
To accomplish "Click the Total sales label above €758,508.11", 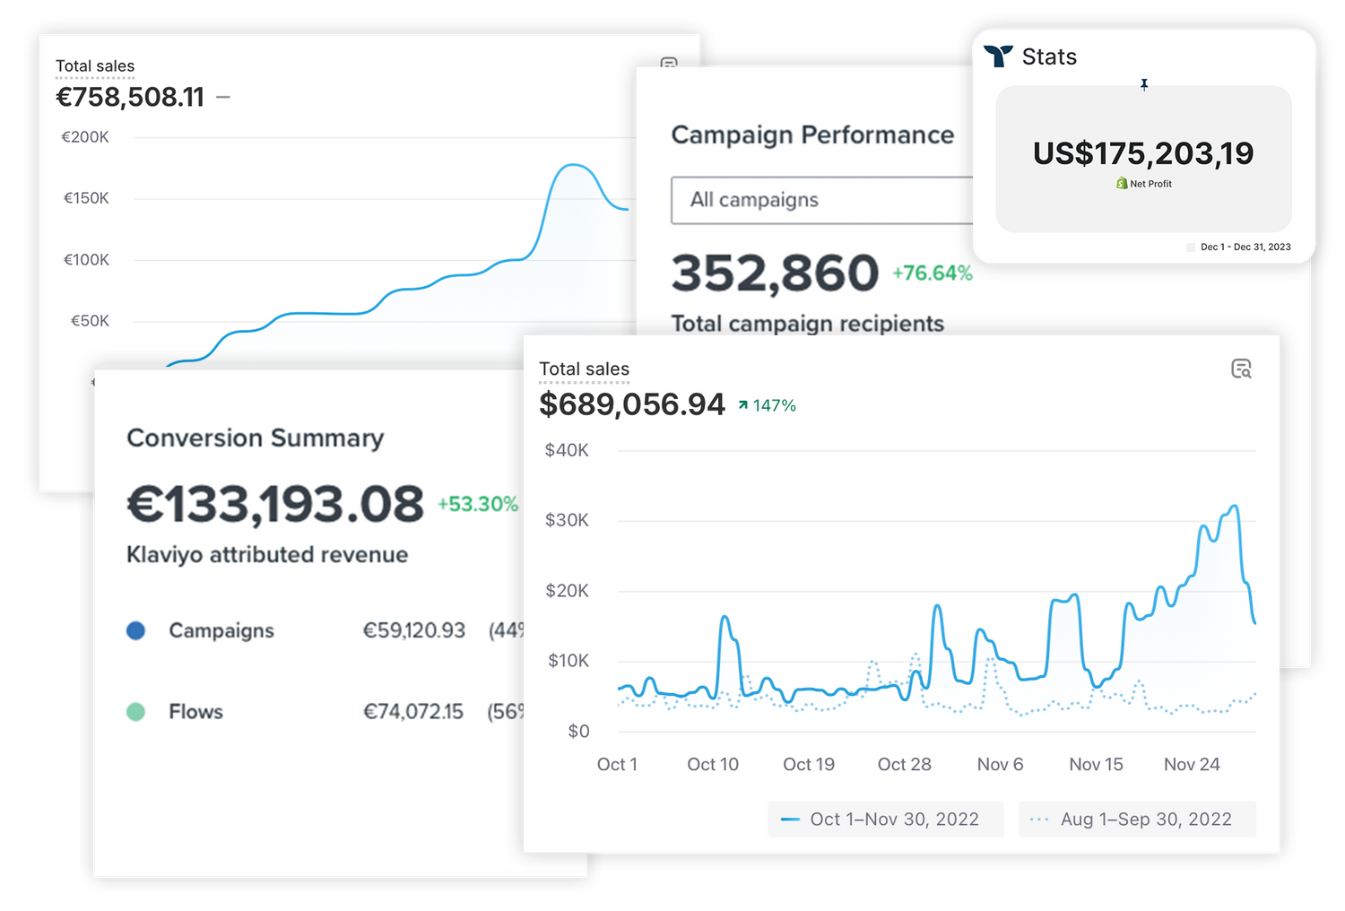I will click(95, 66).
